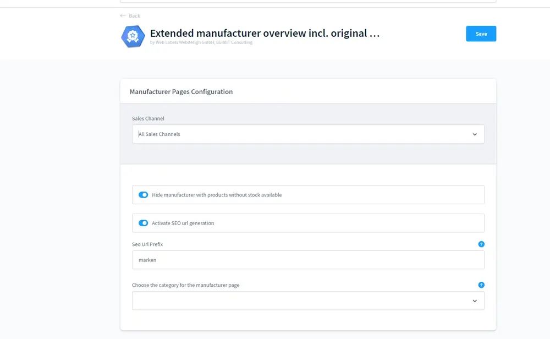
Task: Open help tooltip for manufacturer page category
Action: click(481, 285)
